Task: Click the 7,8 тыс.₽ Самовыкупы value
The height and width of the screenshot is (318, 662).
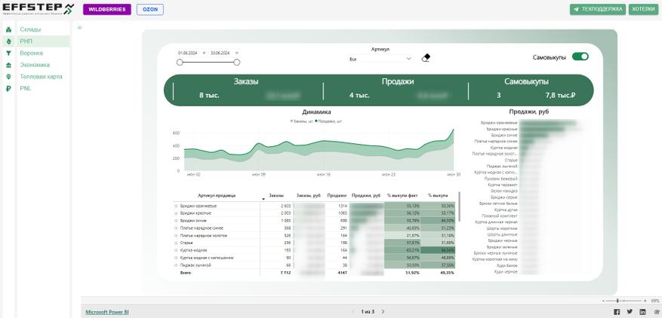Action: tap(561, 95)
